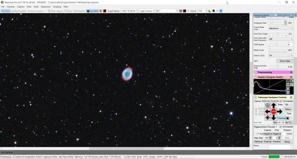This screenshot has height=159, width=297.
Task: Open the Tools menu
Action: point(36,7)
